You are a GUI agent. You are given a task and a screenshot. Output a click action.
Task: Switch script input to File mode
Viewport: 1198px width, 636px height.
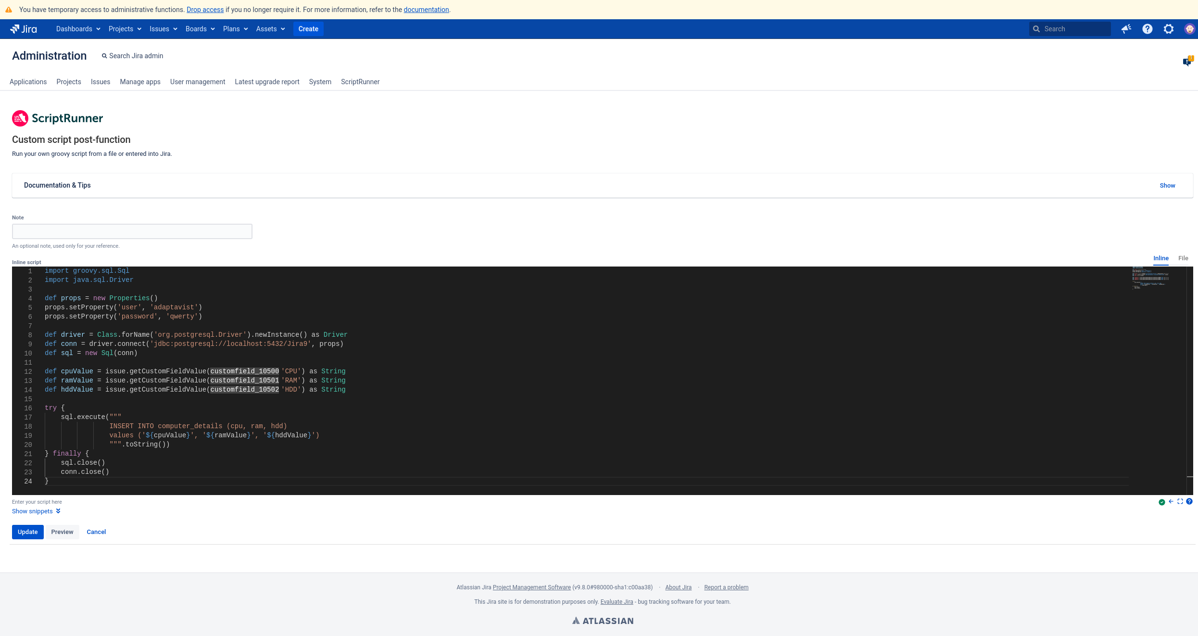coord(1183,258)
